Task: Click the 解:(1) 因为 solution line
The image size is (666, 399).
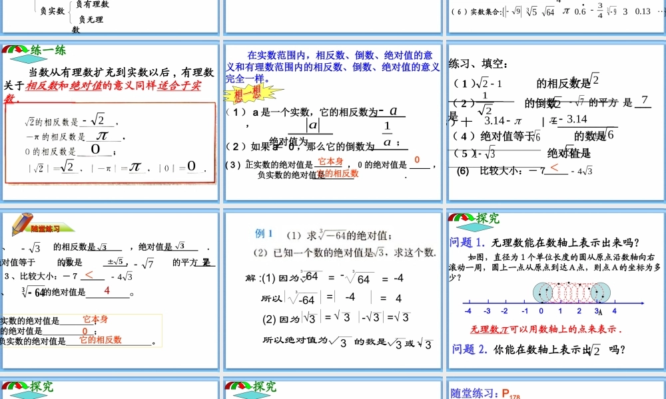Action: 324,278
